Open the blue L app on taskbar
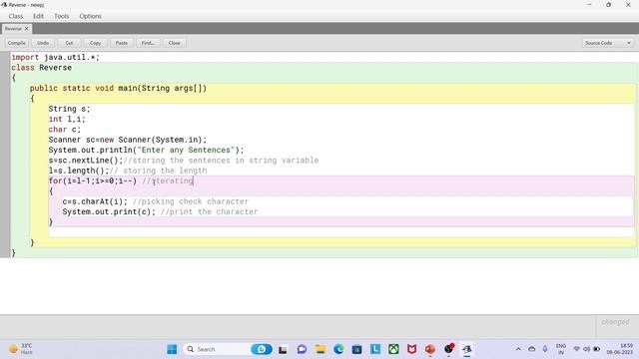Viewport: 639px width, 359px height. 375,349
